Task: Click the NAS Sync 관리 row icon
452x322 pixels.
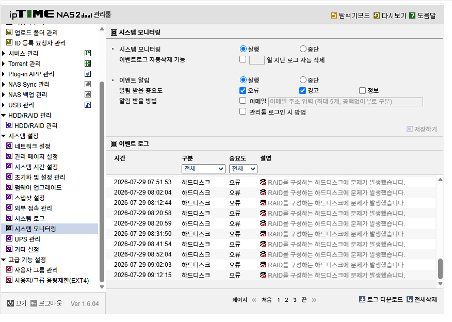Action: click(88, 84)
